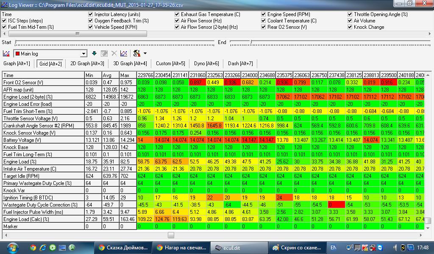The height and width of the screenshot is (254, 434).
Task: Open the Main log dropdown list
Action: 83,54
